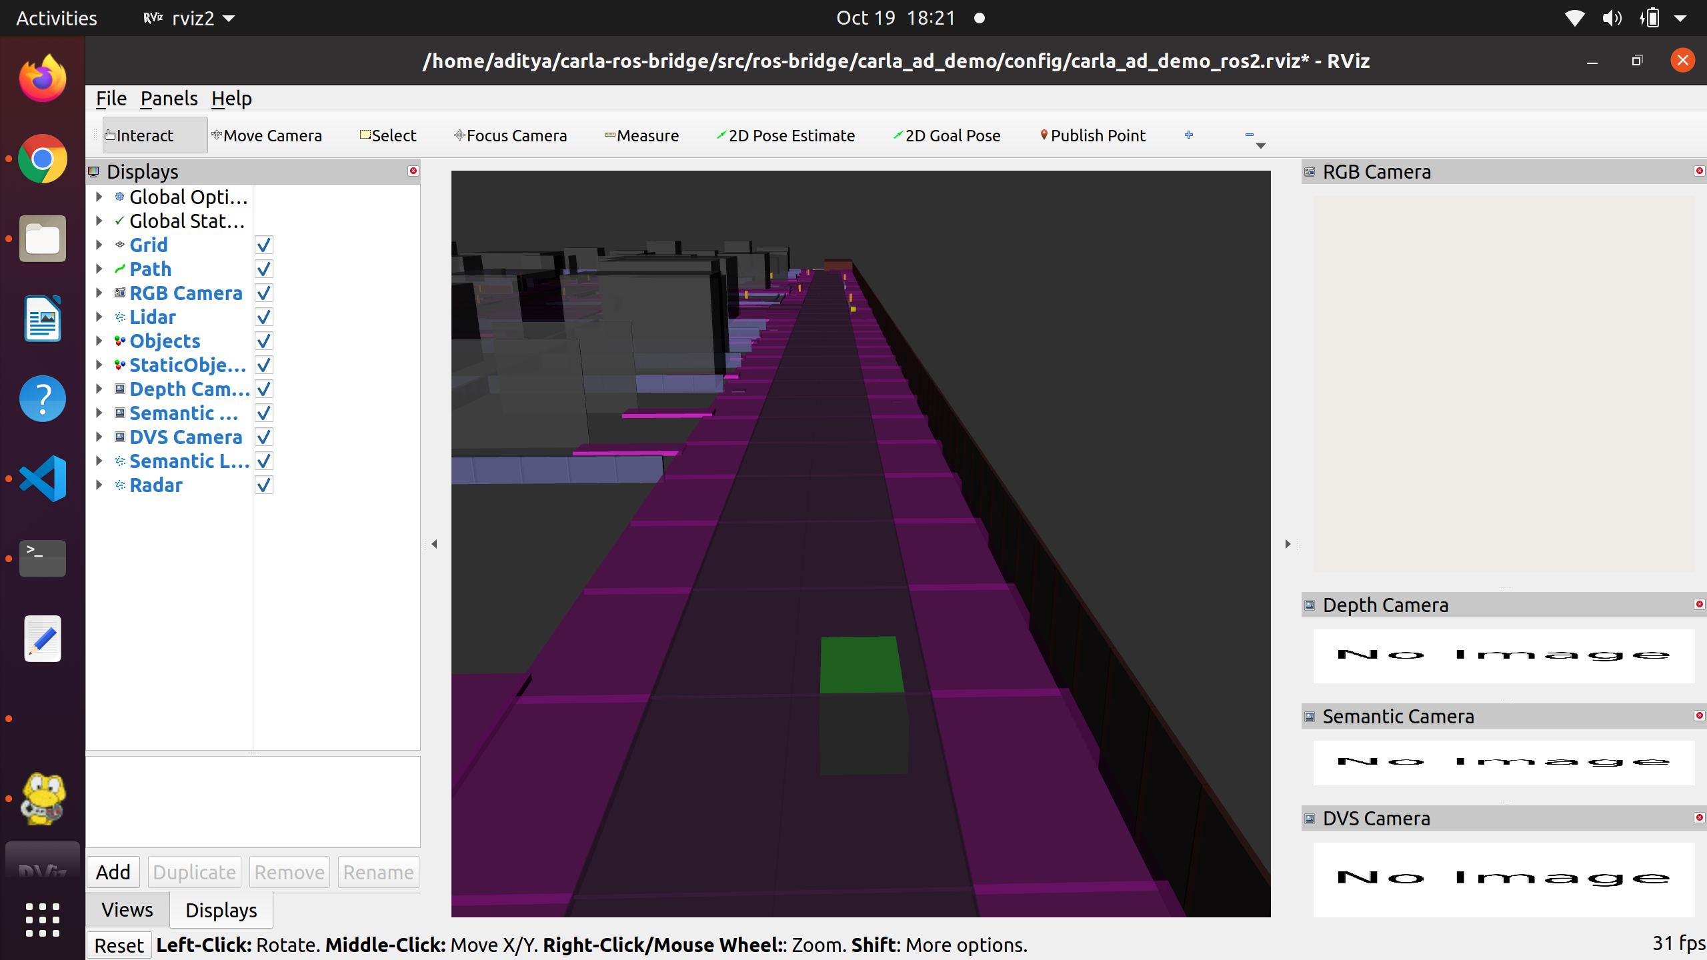
Task: Open Show Applications grid
Action: click(x=43, y=920)
